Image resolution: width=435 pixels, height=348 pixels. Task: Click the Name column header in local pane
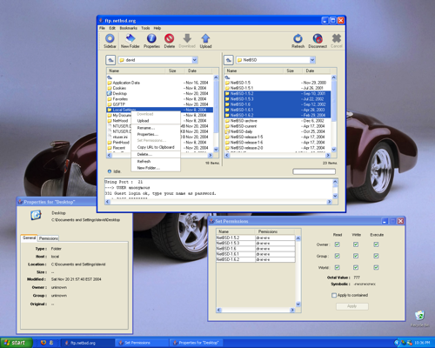point(136,70)
